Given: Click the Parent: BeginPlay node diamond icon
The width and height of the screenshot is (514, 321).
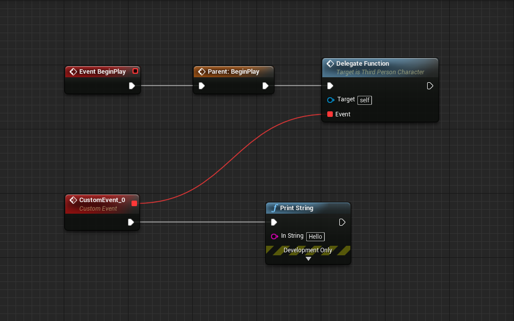Looking at the screenshot, I should (x=202, y=72).
